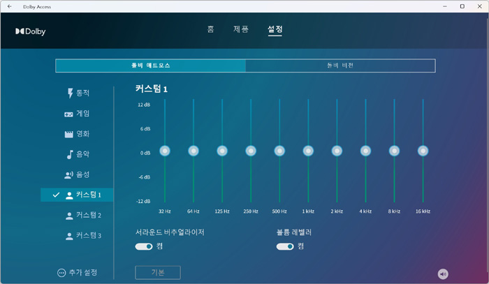Image resolution: width=489 pixels, height=284 pixels.
Task: Open 추가 설정 text link
Action: coord(83,272)
